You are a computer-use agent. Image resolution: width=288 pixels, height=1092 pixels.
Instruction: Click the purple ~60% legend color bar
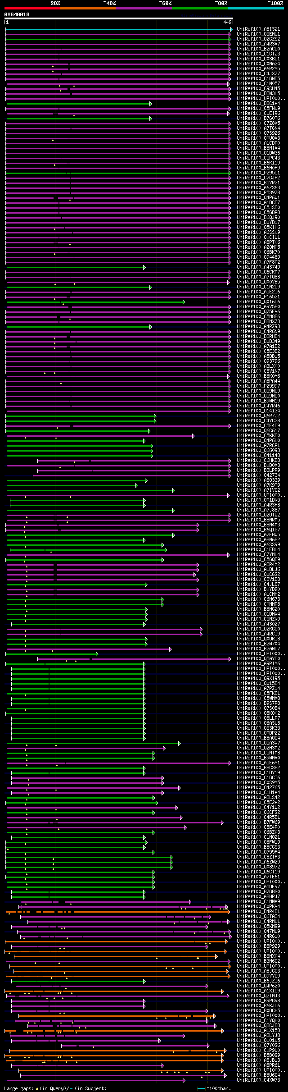pyautogui.click(x=144, y=8)
